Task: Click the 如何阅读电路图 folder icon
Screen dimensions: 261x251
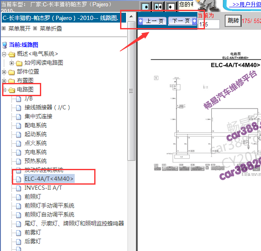Action: coord(19,63)
